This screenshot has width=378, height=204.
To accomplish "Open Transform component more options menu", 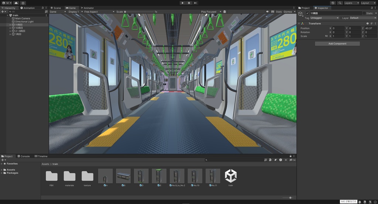I will tap(375, 23).
